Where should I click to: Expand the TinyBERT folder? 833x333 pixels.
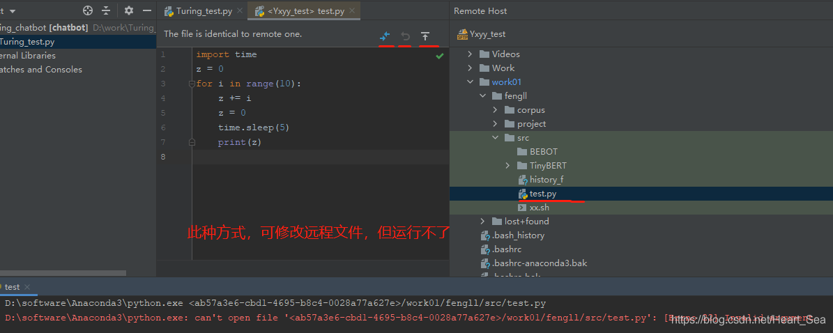click(x=508, y=166)
